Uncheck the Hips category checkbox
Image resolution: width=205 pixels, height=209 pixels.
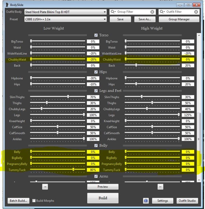[x=96, y=72]
